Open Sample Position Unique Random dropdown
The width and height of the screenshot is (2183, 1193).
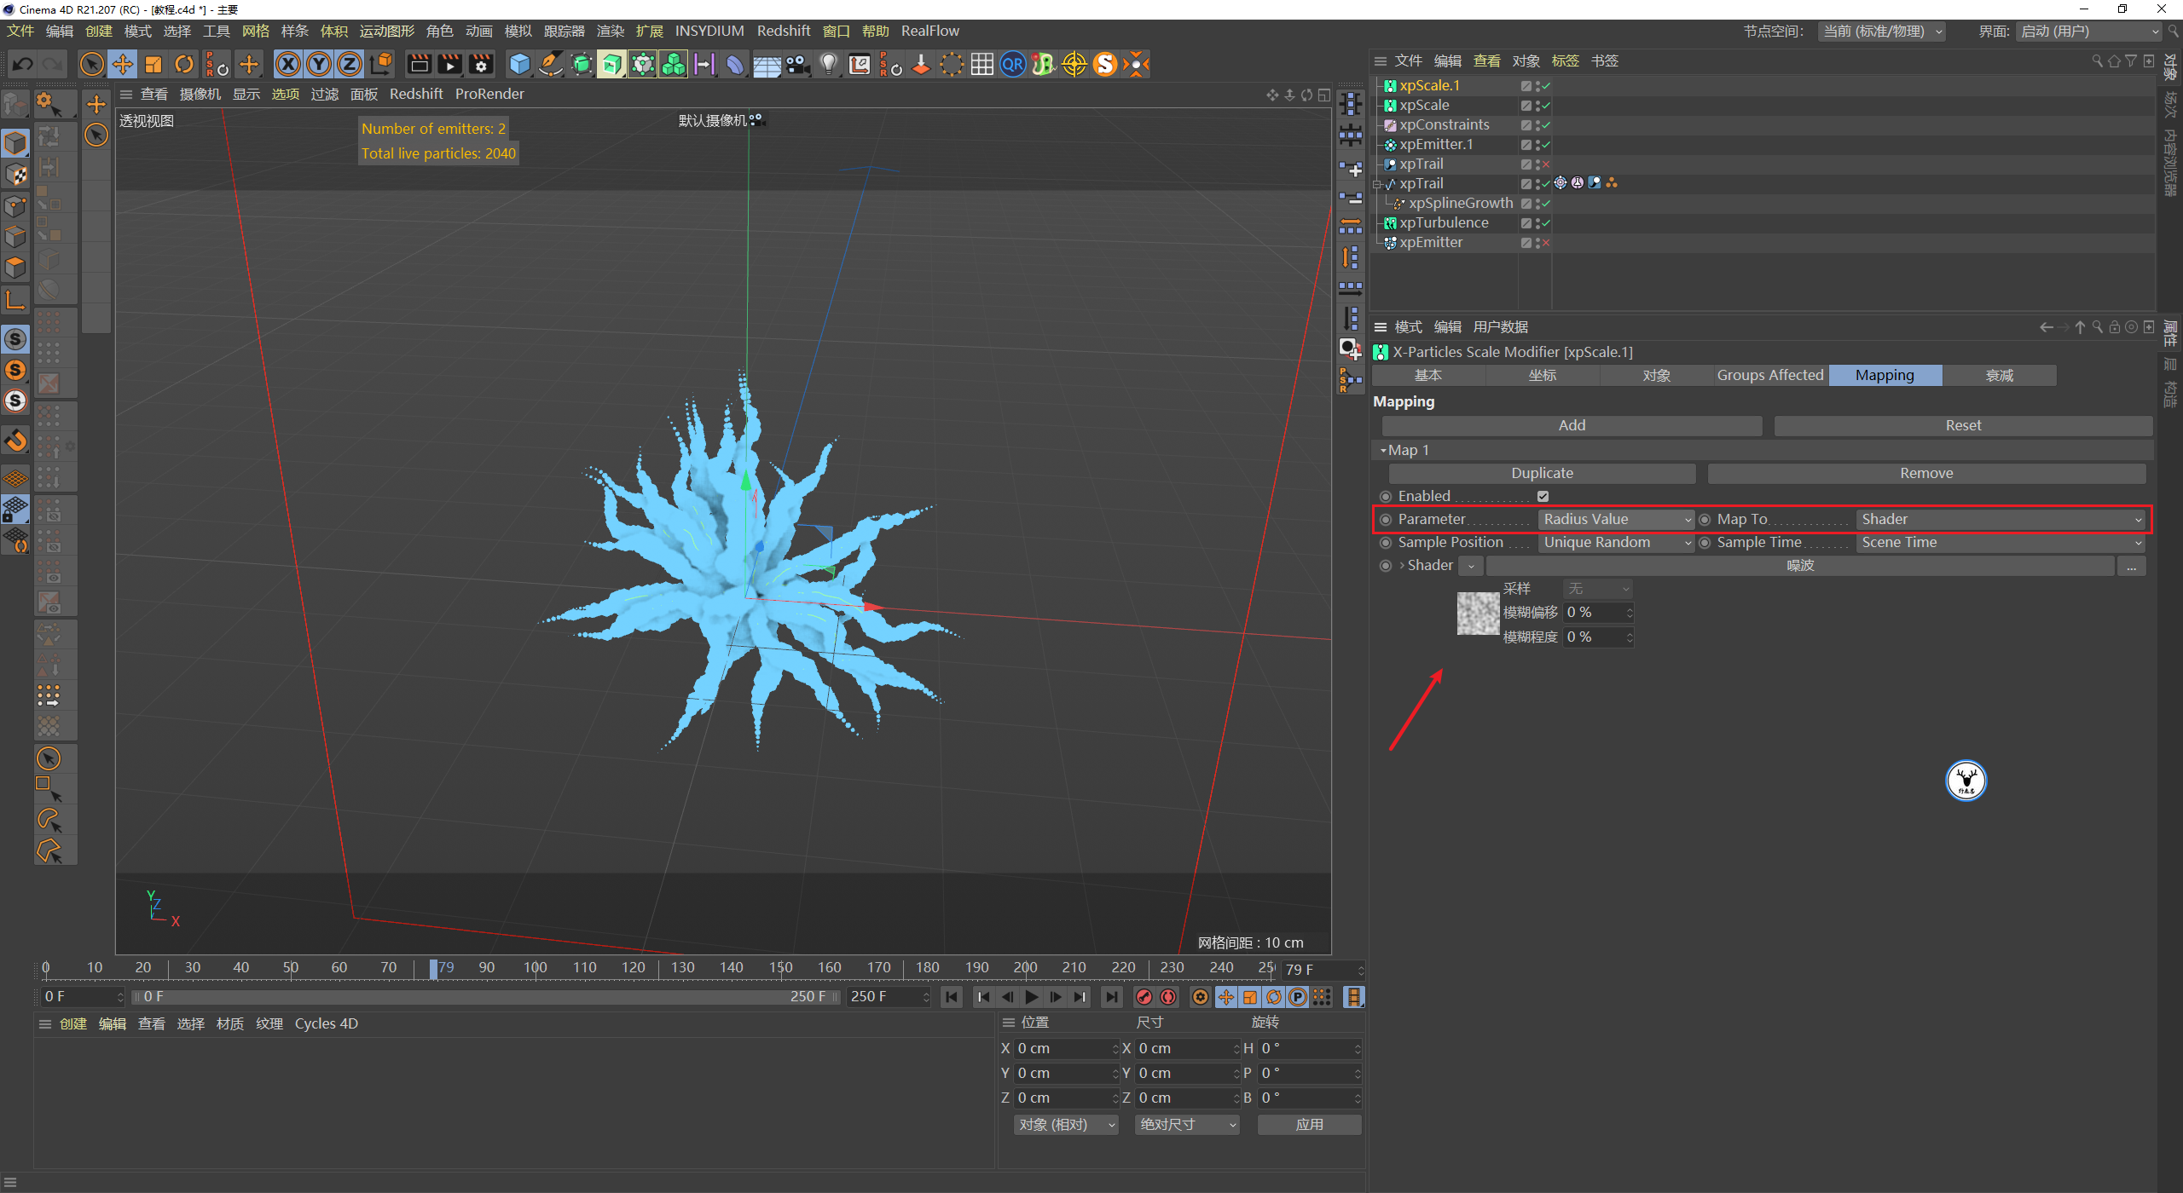pyautogui.click(x=1616, y=542)
